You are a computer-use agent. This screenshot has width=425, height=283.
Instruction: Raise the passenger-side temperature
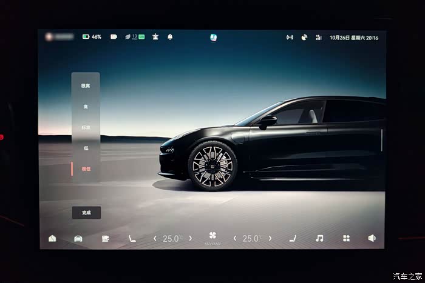[x=270, y=238]
